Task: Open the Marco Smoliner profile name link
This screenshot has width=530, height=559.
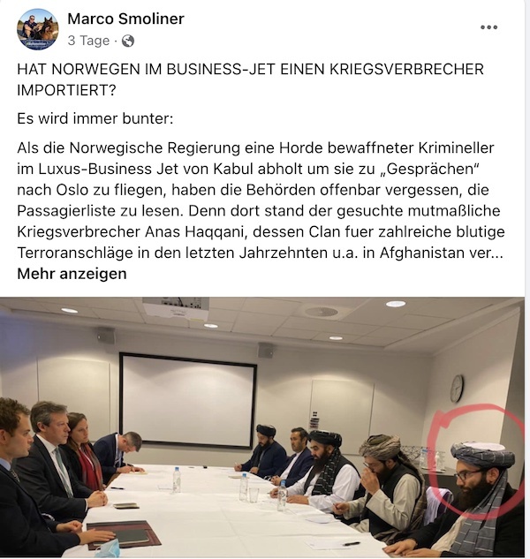Action: click(x=125, y=19)
